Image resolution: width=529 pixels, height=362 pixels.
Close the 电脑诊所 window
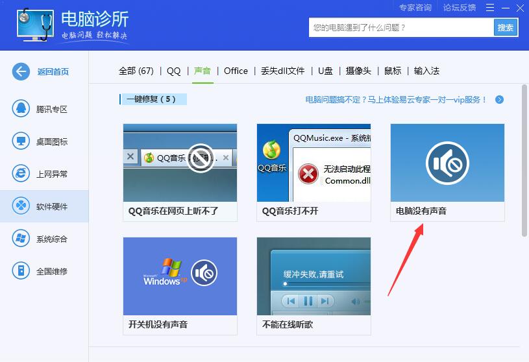coord(520,7)
